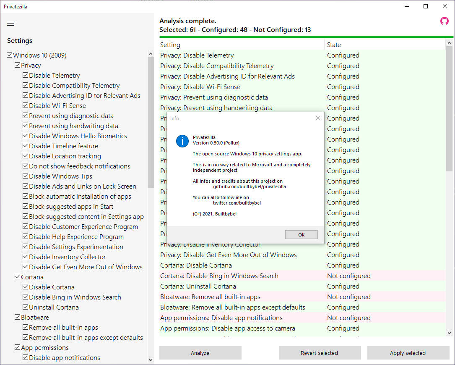Screen dimensions: 455x365
Task: Toggle Disable Windows Tips checkbox
Action: pos(25,176)
